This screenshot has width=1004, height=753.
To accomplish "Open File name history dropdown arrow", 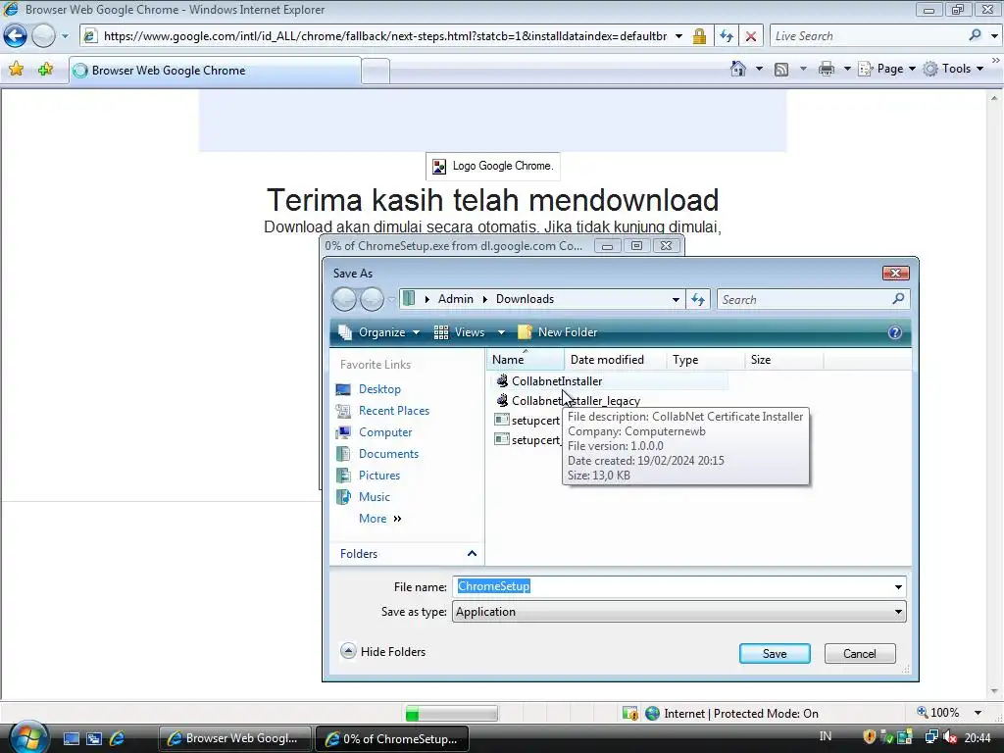I will (898, 586).
